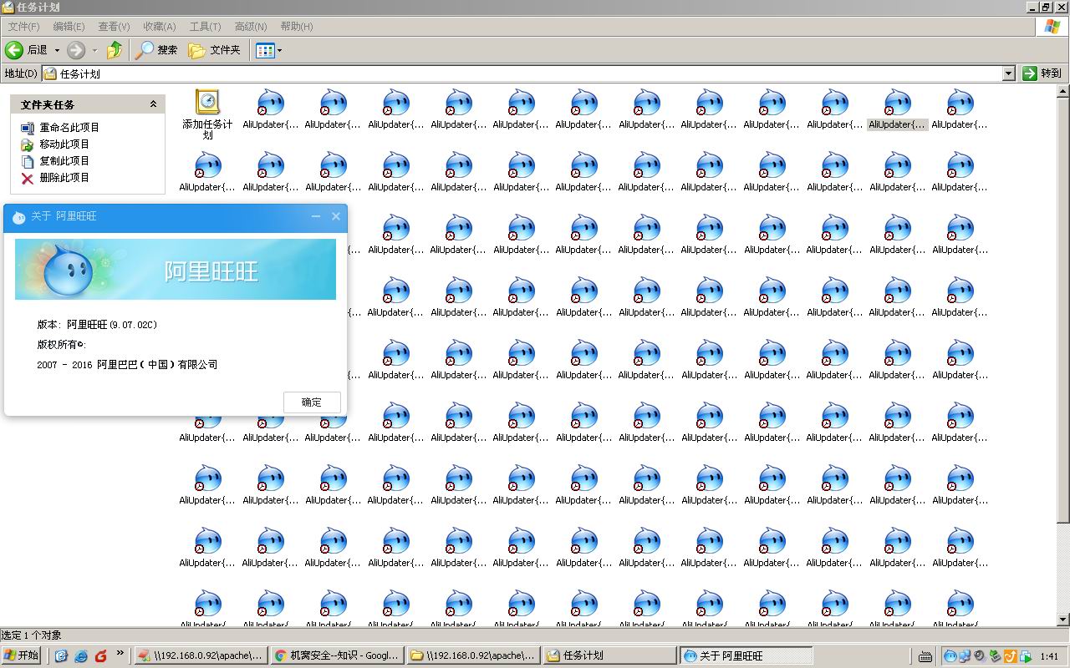Click the Views grid icon in toolbar
Image resolution: width=1070 pixels, height=668 pixels.
[x=265, y=50]
